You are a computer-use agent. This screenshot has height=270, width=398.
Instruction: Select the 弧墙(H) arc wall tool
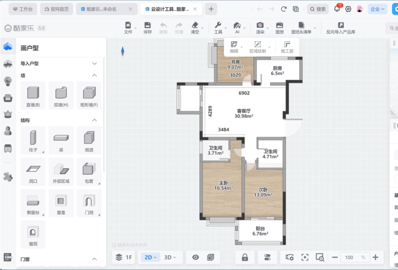coord(61,95)
